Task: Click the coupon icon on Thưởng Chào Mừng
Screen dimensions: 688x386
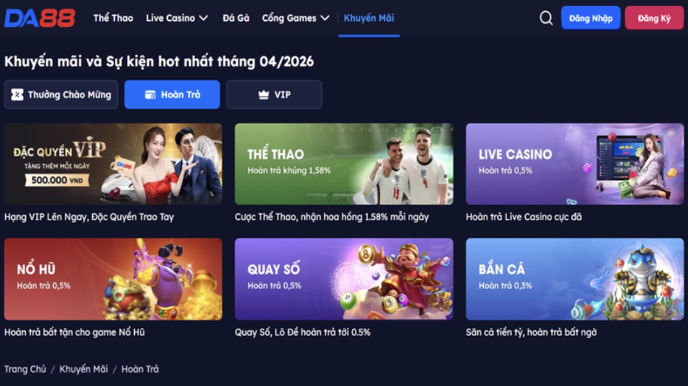Action: click(17, 95)
